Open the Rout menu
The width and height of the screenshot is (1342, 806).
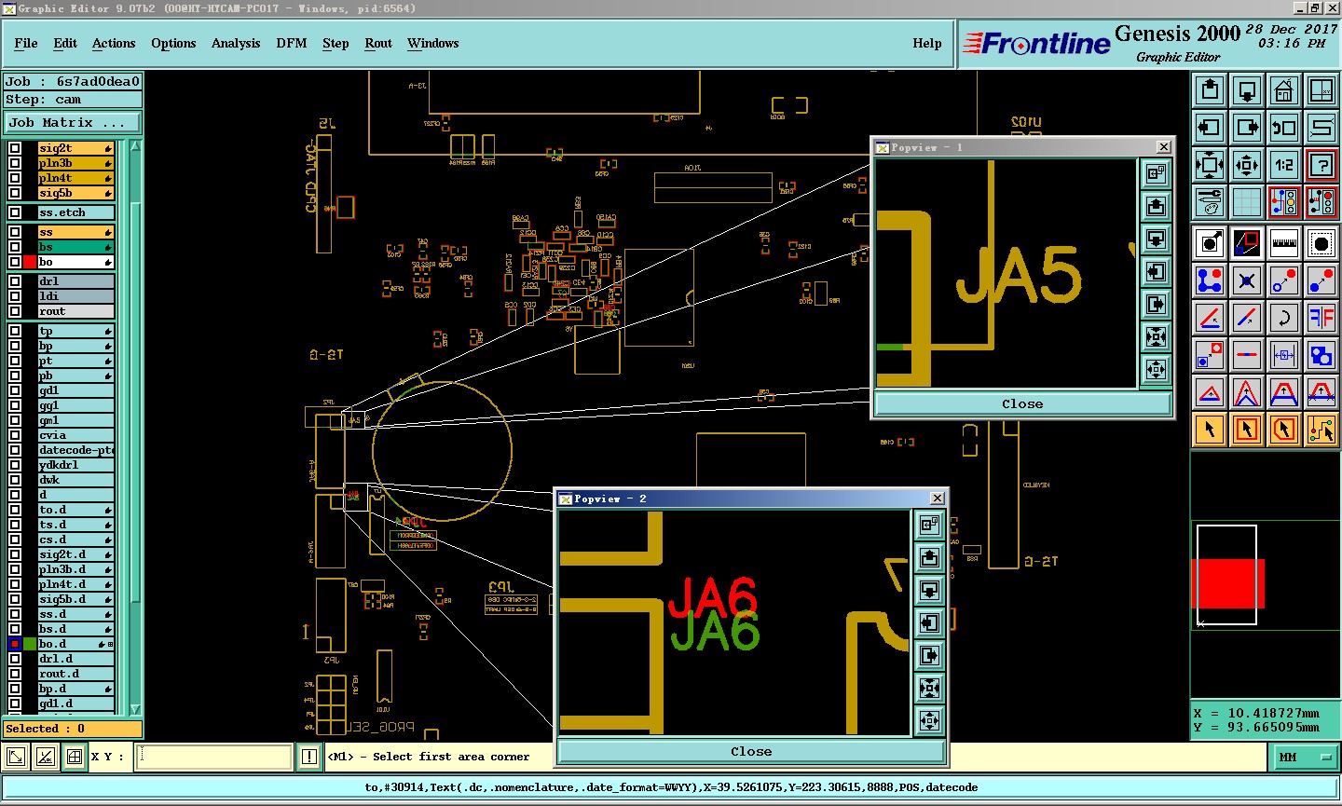pos(378,43)
